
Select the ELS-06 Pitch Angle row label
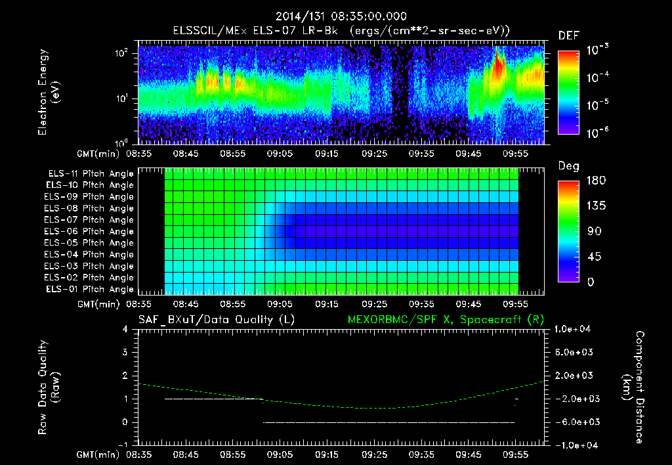89,232
